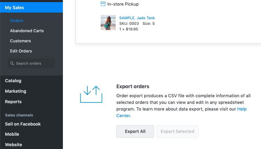Screen dimensions: 261x149
Task: Navigate to Customers in the sidebar
Action: pos(21,41)
